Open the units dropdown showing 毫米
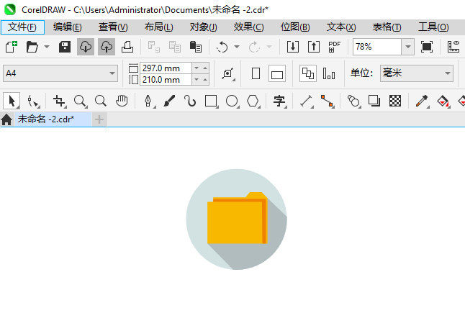The width and height of the screenshot is (465, 313). 417,73
